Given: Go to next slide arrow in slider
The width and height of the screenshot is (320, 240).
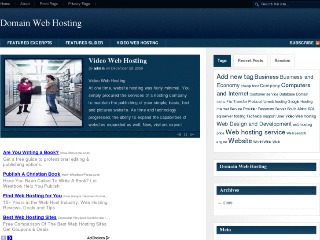Looking at the screenshot, I should point(192,134).
